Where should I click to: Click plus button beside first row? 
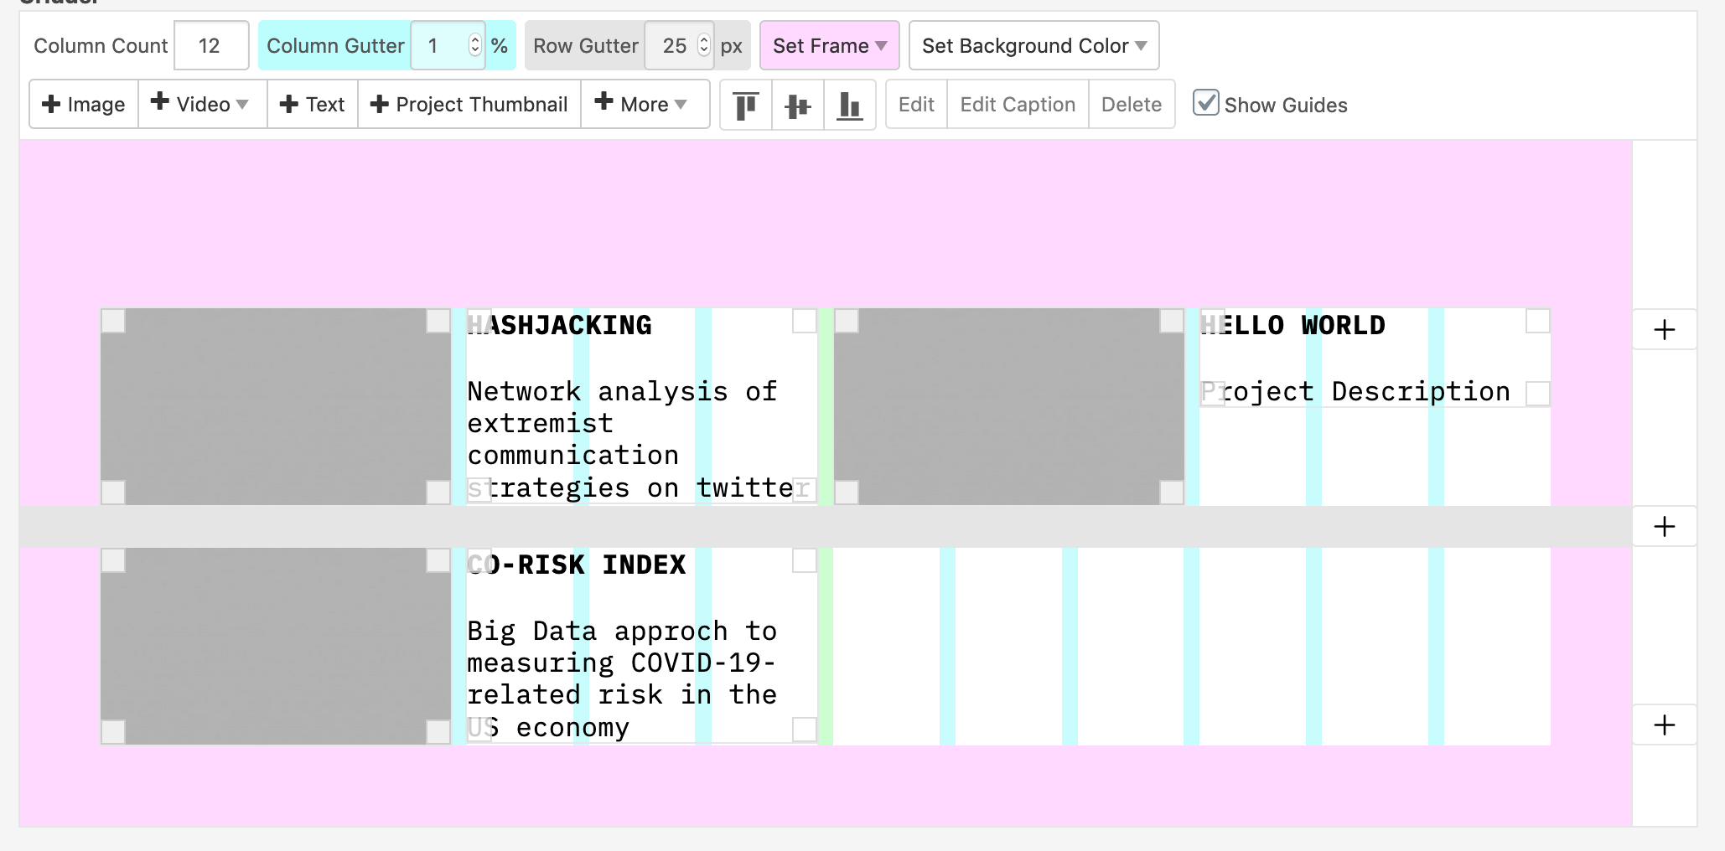1664,330
